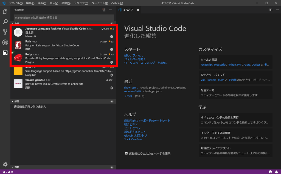Open the 配色テーマ customize card

[235, 93]
